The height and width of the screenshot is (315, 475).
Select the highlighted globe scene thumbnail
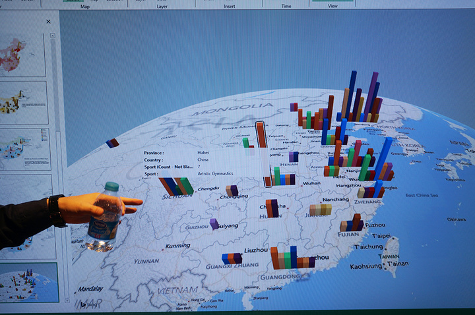pos(29,283)
